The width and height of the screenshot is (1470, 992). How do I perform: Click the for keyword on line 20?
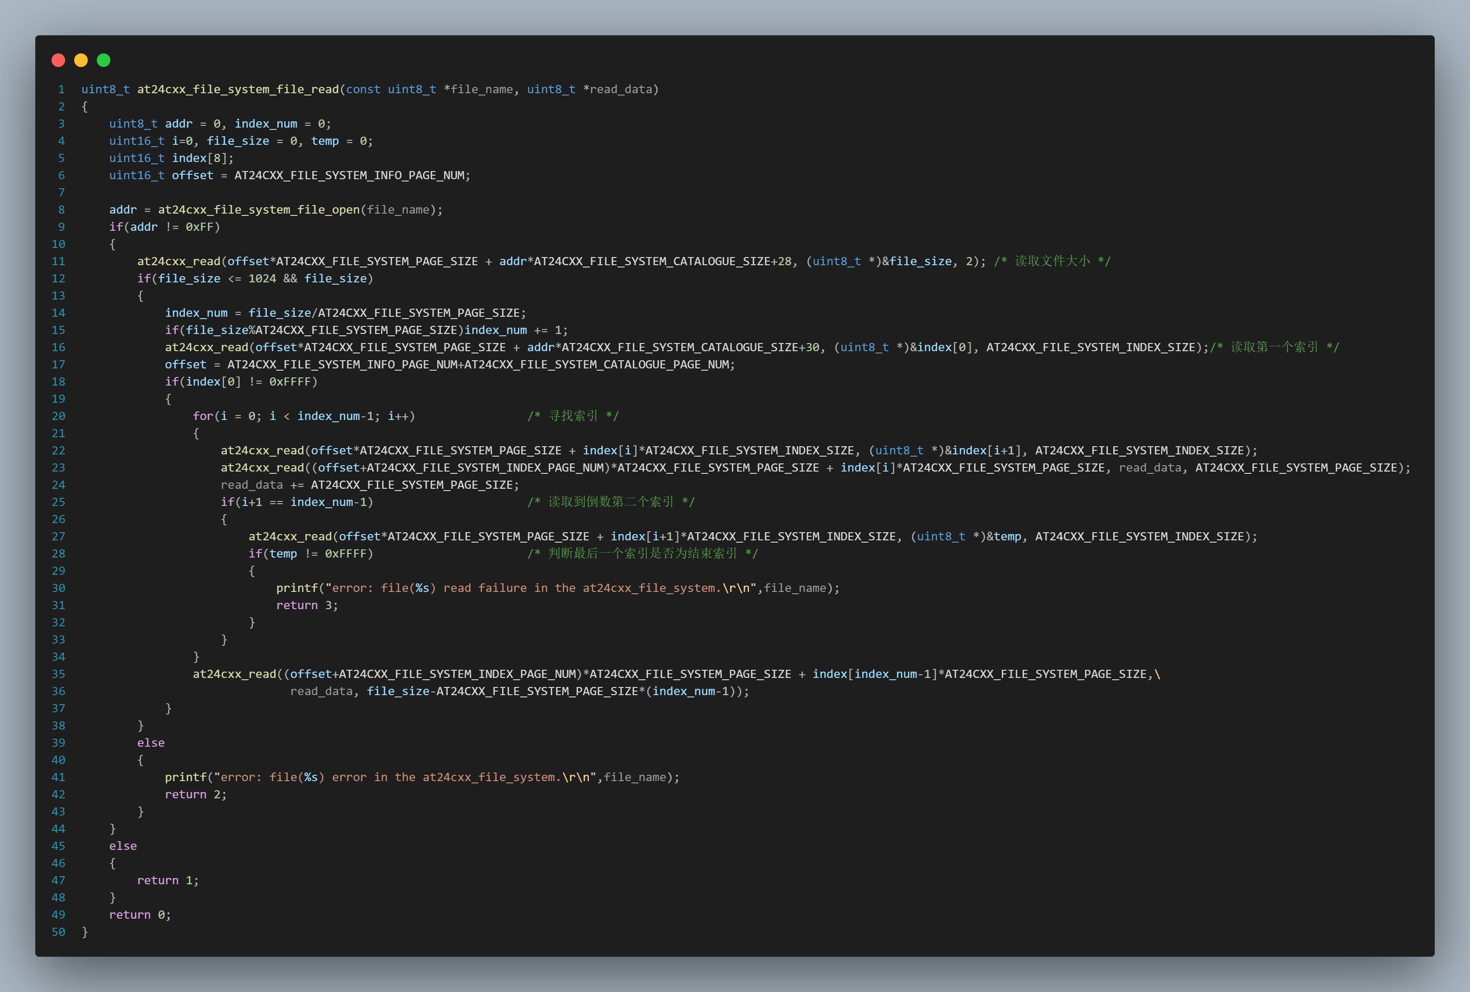[x=203, y=416]
